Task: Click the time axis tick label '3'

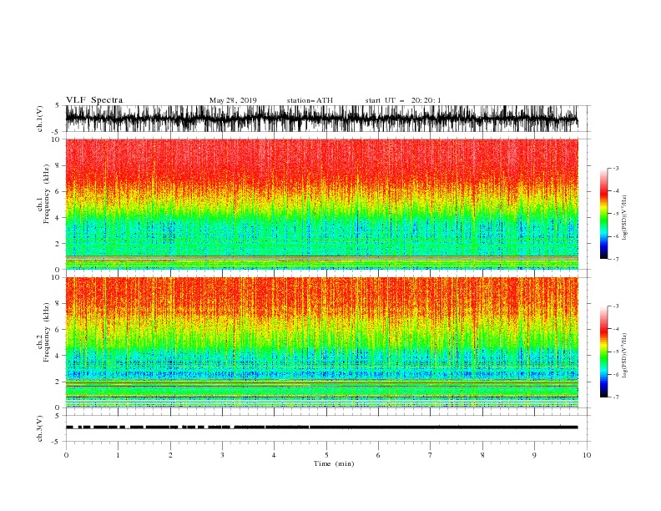Action: (x=222, y=455)
